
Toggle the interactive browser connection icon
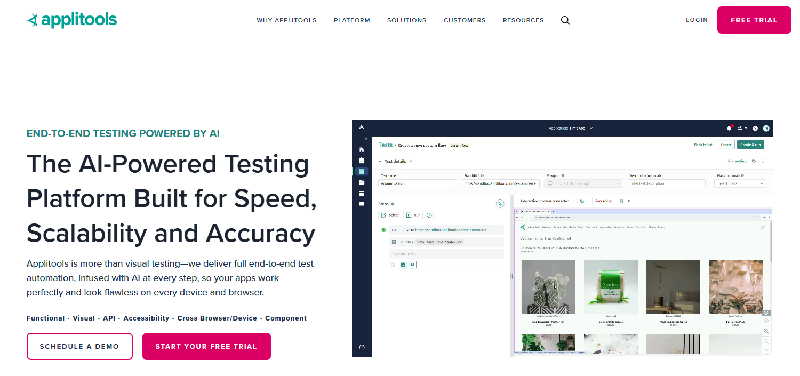click(x=582, y=201)
